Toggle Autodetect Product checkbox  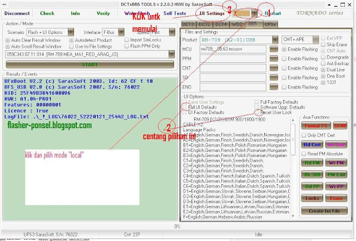click(72, 40)
